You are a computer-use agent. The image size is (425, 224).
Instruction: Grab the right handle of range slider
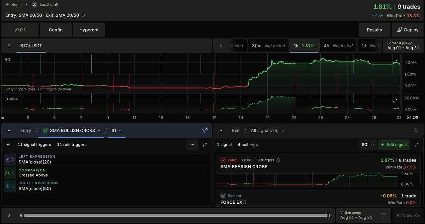pos(328,215)
